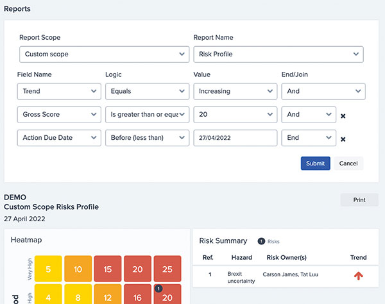The width and height of the screenshot is (385, 304).
Task: Open the value 20 dropdown
Action: 235,115
